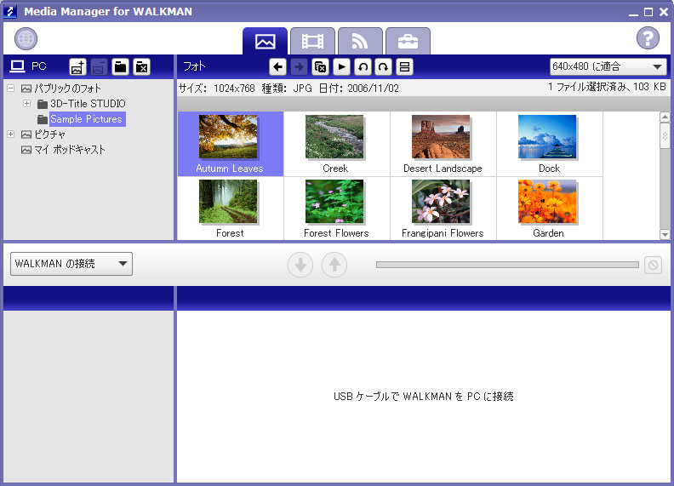
Task: Start slideshow with the play icon
Action: [341, 66]
